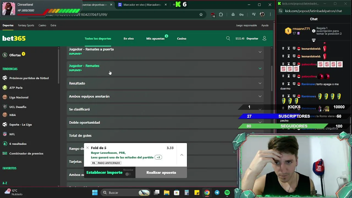Image resolution: width=352 pixels, height=198 pixels.
Task: Open the password key icon in Chrome toolbar
Action: click(x=241, y=15)
